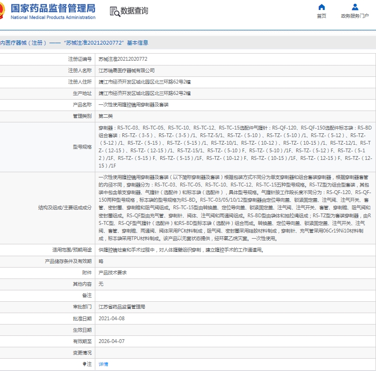Click the 注册人名称 label

[x=80, y=71]
